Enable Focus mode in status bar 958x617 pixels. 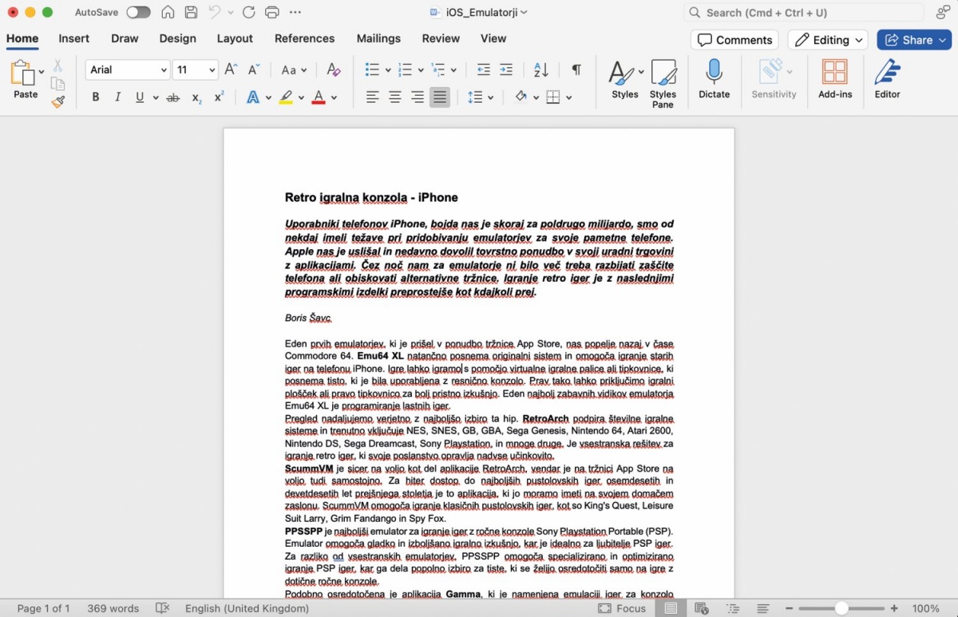(622, 608)
